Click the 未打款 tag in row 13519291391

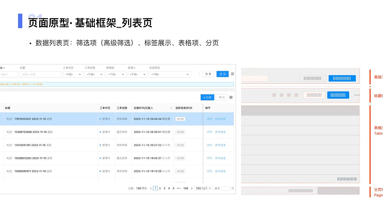coord(180,145)
